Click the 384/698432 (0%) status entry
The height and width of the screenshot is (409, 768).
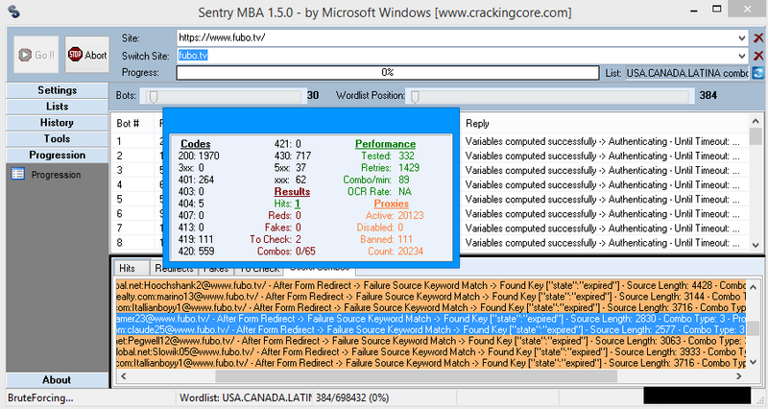[x=352, y=397]
